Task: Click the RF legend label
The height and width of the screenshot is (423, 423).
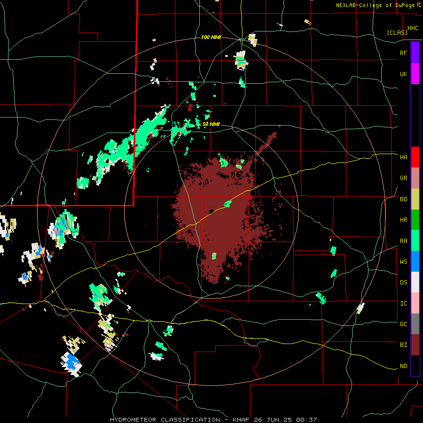Action: tap(403, 53)
